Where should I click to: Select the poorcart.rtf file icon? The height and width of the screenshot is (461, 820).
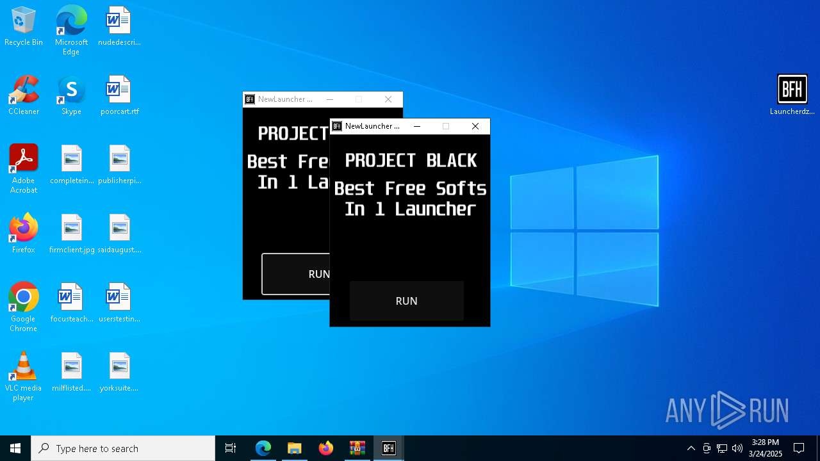[119, 96]
